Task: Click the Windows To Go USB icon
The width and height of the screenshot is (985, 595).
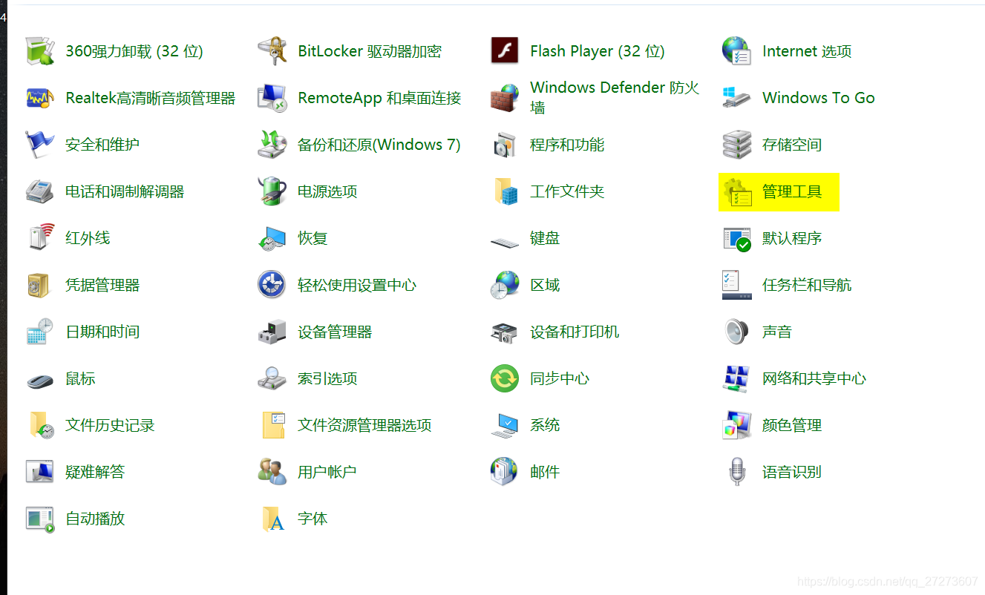Action: click(x=737, y=98)
